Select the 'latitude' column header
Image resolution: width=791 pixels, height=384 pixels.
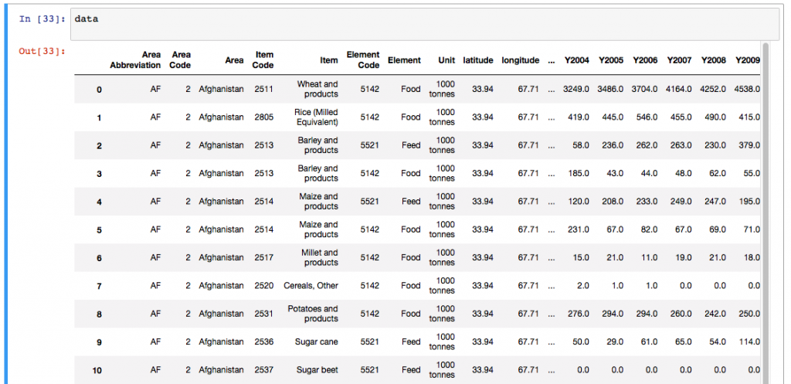pyautogui.click(x=477, y=60)
